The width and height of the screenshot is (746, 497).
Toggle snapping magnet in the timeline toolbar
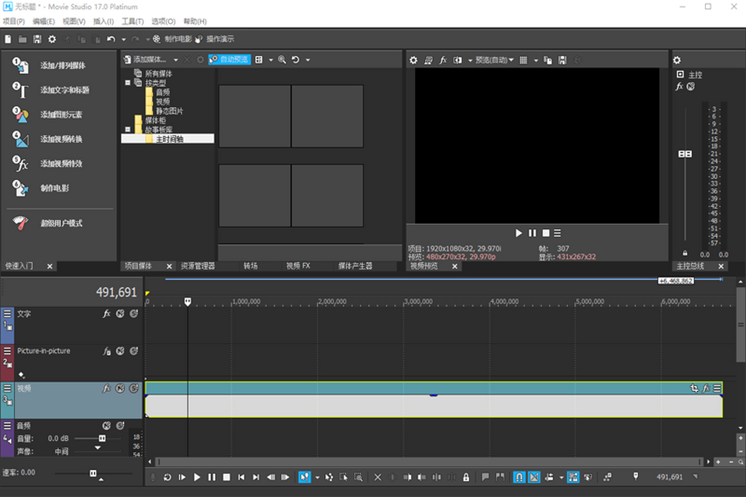[x=518, y=477]
